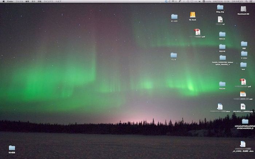The height and width of the screenshot is (159, 255).
Task: Select the folder at the bottom left
Action: tap(12, 148)
